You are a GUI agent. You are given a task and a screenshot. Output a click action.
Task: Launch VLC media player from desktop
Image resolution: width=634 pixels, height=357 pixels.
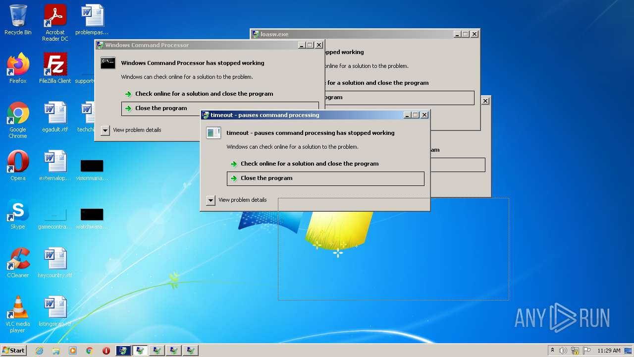tap(18, 314)
